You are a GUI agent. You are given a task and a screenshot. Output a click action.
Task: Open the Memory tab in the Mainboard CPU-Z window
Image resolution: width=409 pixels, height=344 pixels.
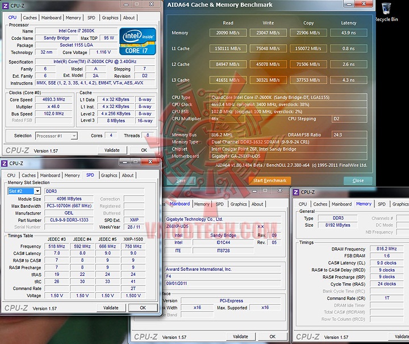pyautogui.click(x=202, y=204)
